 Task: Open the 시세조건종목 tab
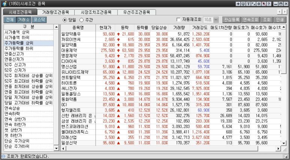coord(20,12)
